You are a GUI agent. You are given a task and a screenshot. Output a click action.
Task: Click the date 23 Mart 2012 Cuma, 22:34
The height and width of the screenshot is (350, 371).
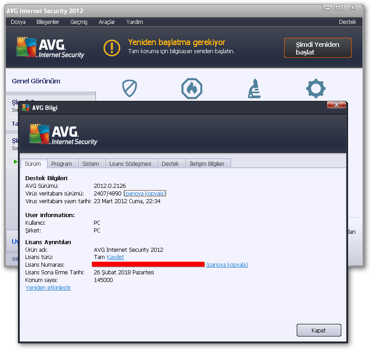pos(127,201)
